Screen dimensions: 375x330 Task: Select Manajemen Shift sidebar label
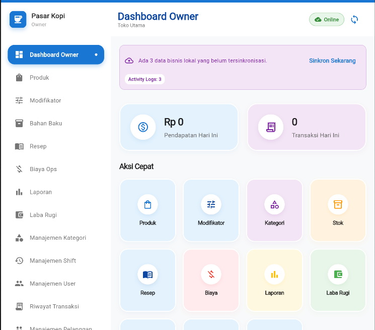tap(53, 261)
